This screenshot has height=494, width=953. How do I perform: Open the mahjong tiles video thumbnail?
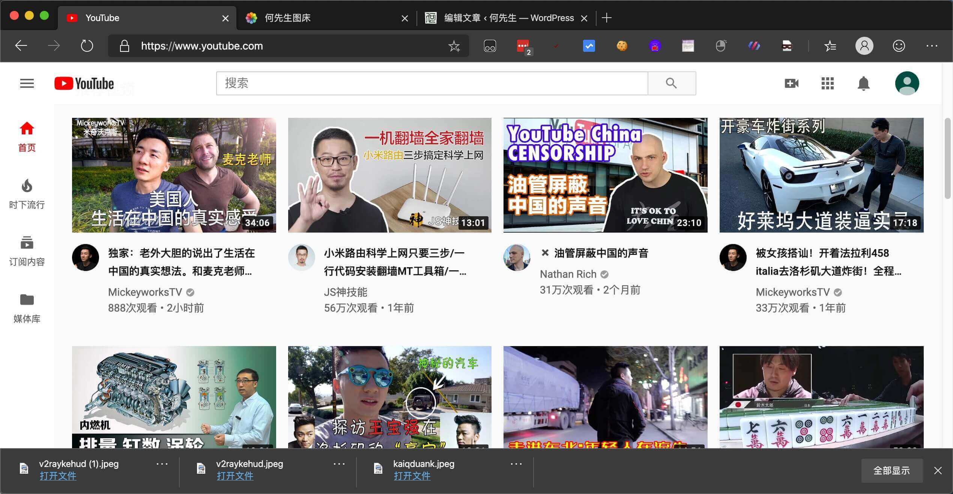coord(821,397)
